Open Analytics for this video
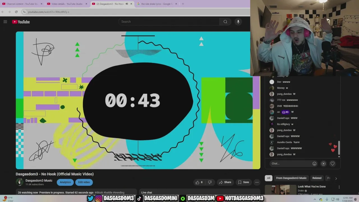Image resolution: width=359 pixels, height=202 pixels. coord(65,182)
